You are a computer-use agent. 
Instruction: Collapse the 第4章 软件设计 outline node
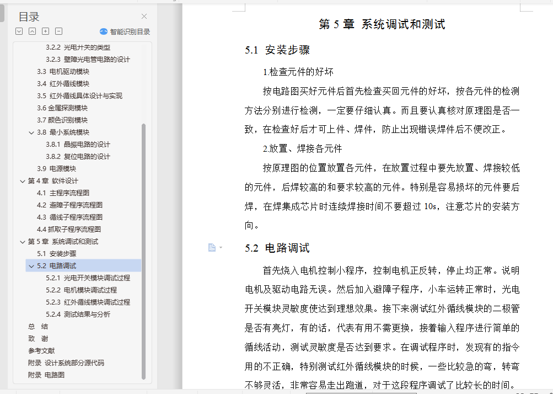[23, 181]
